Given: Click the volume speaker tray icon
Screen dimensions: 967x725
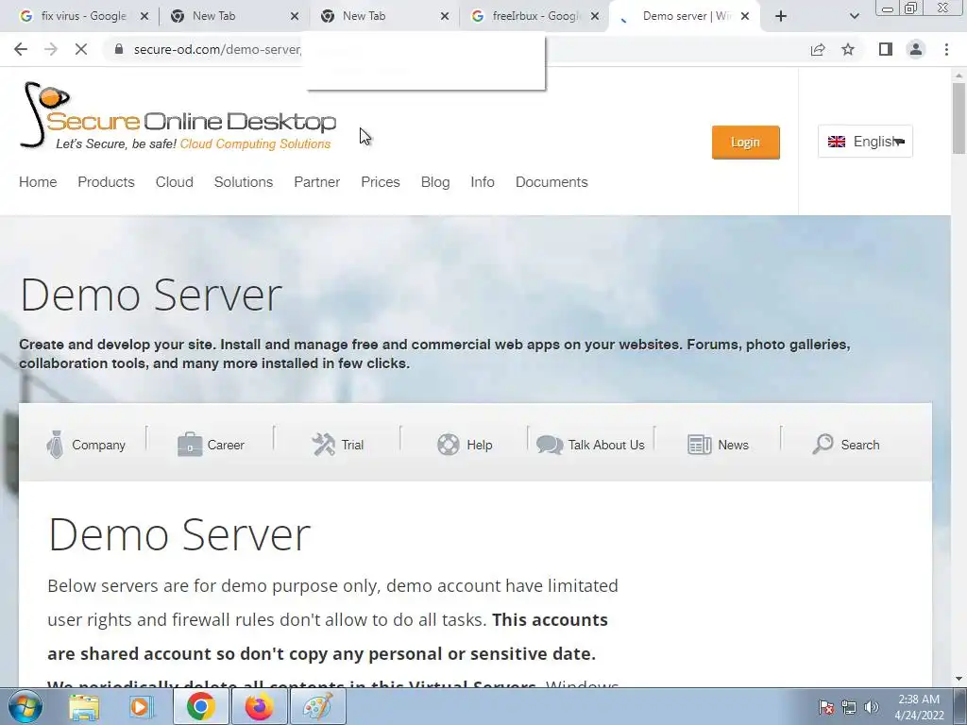Looking at the screenshot, I should click(871, 707).
